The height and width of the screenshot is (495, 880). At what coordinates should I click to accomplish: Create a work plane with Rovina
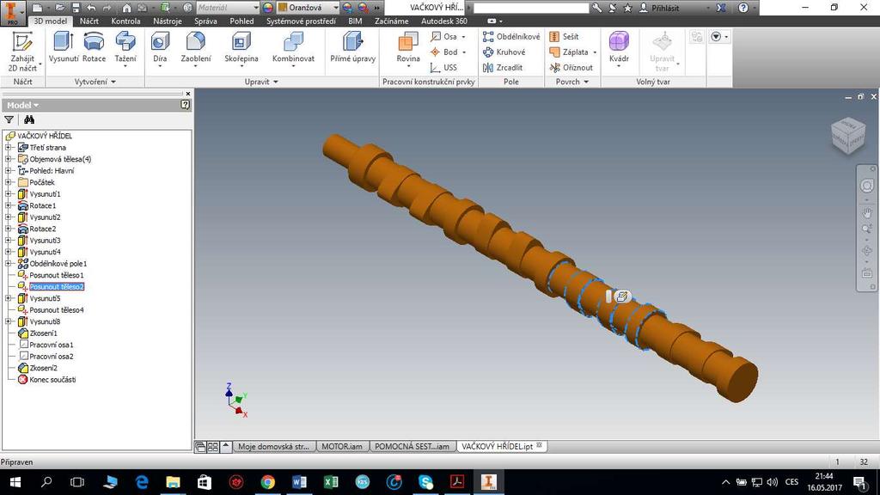click(x=408, y=49)
